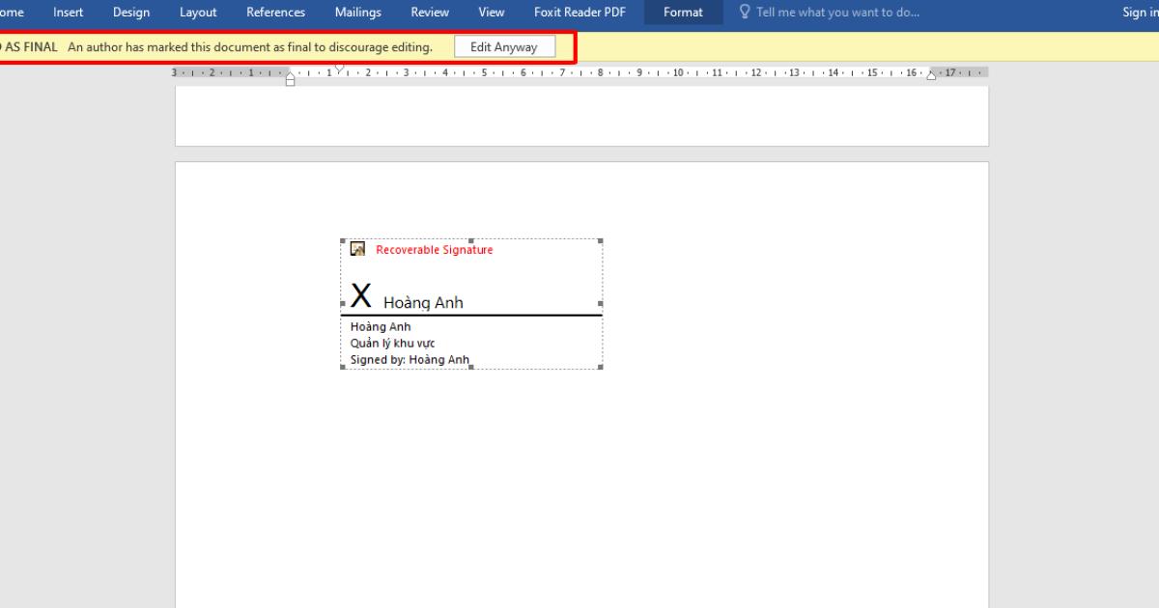The width and height of the screenshot is (1159, 608).
Task: Click Sign in at top right
Action: click(x=1141, y=13)
